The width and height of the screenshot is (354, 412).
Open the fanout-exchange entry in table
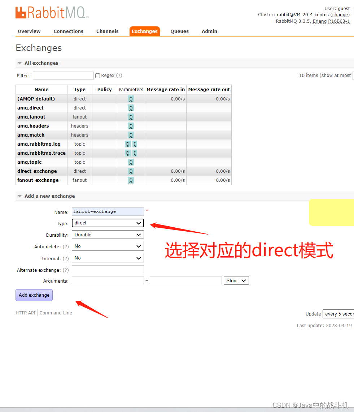(38, 180)
